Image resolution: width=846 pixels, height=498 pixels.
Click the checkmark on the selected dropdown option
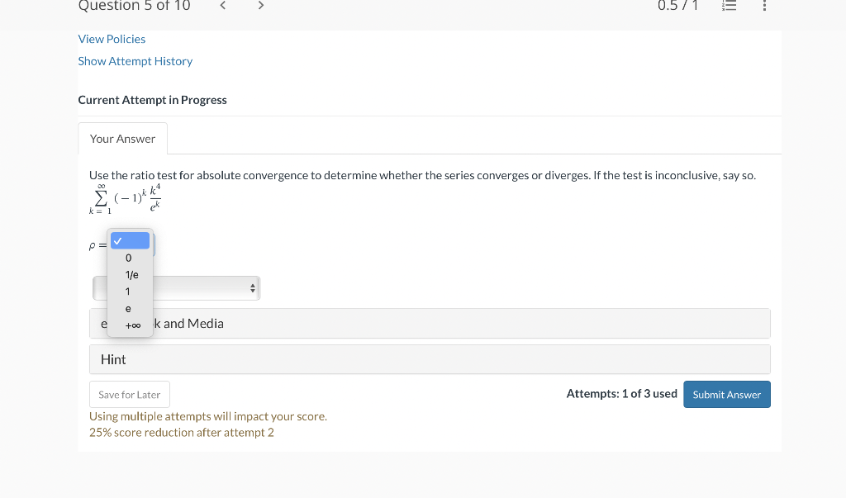[x=130, y=240]
